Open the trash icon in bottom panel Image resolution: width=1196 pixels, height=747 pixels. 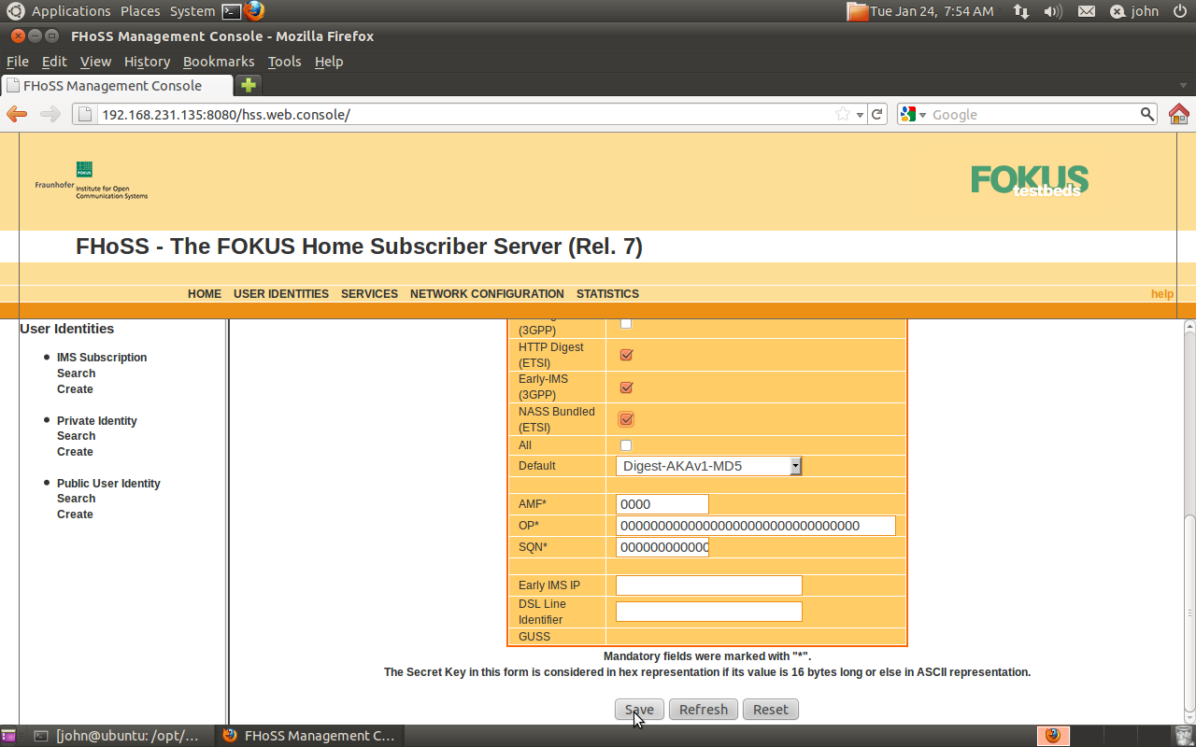1184,736
